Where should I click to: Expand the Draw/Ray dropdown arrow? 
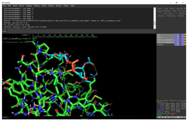tap(185, 8)
